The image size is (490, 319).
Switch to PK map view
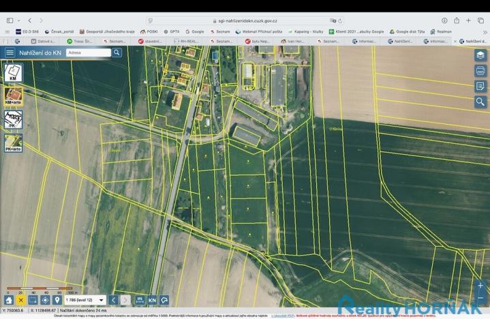[13, 120]
